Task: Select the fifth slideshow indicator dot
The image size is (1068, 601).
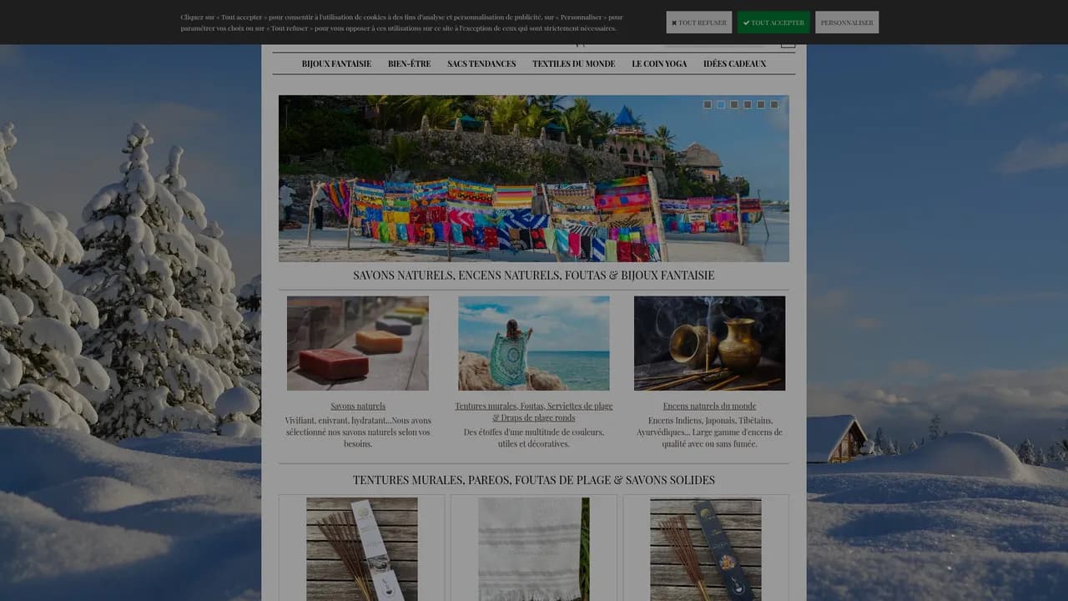Action: coord(761,104)
